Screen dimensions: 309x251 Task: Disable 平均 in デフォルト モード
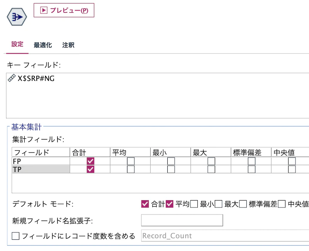[169, 204]
